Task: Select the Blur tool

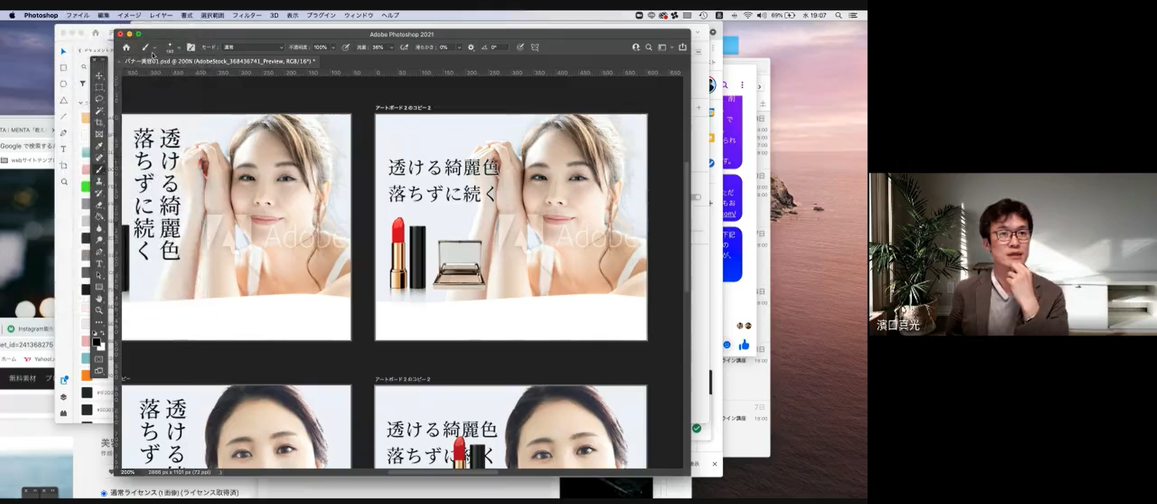Action: click(99, 229)
